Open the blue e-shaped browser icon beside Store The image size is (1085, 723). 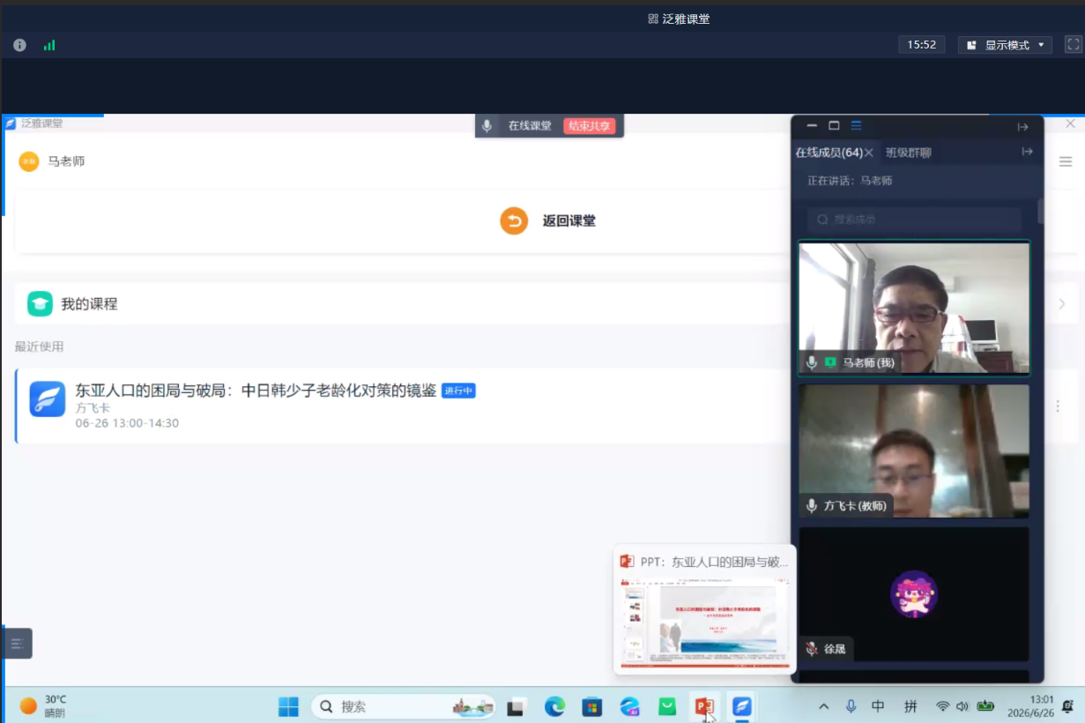(x=629, y=706)
